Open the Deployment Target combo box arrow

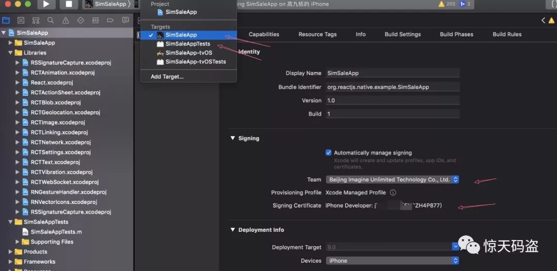[x=455, y=247]
